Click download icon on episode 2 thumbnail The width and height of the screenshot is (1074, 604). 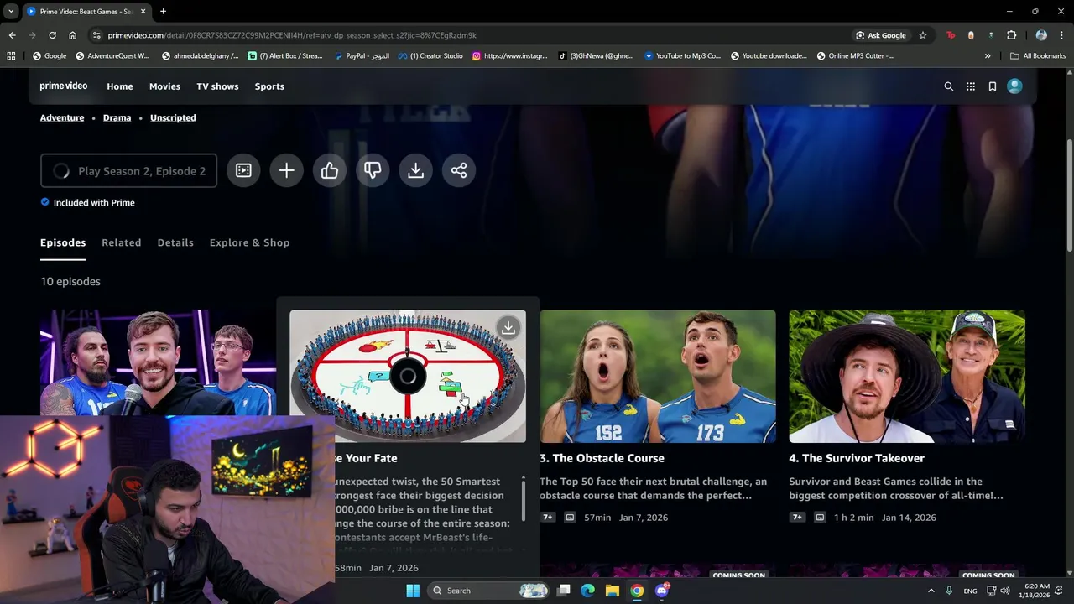pyautogui.click(x=508, y=328)
